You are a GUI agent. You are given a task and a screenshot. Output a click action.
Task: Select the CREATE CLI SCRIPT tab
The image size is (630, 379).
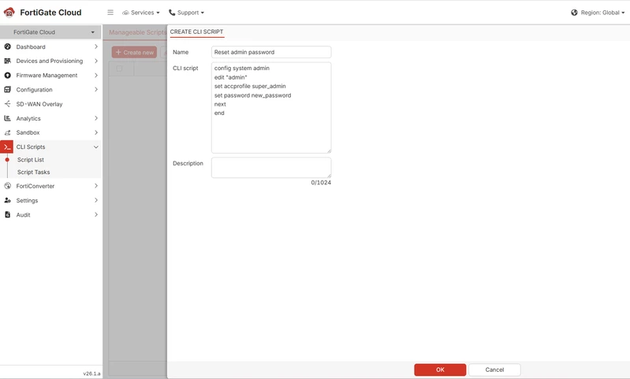coord(196,32)
